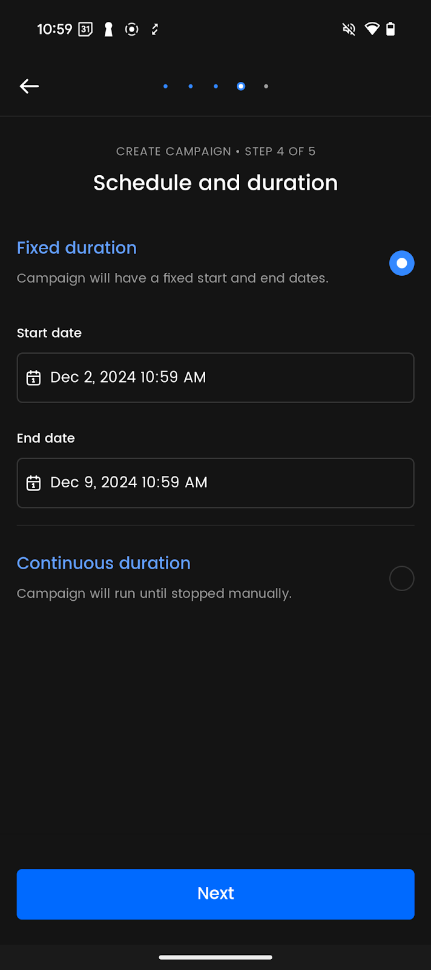
Task: Click the Fixed duration heading
Action: click(77, 248)
